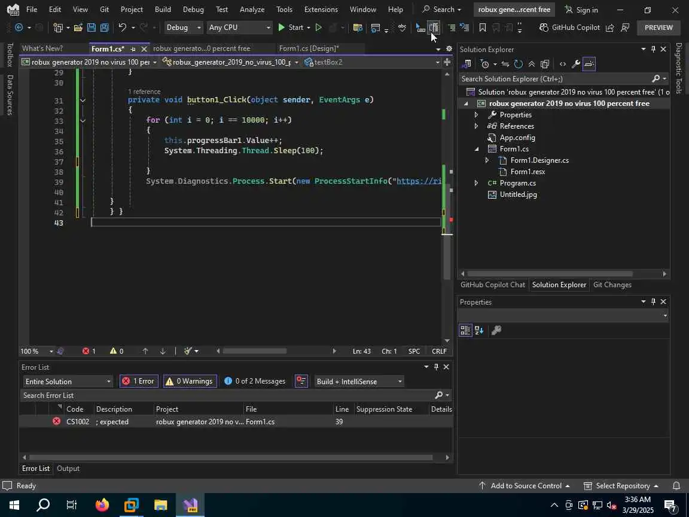Click Property Pages wrench icon in Properties panel
The image size is (689, 517).
point(496,330)
